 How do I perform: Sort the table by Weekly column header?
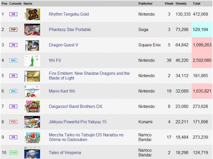tap(181, 3)
